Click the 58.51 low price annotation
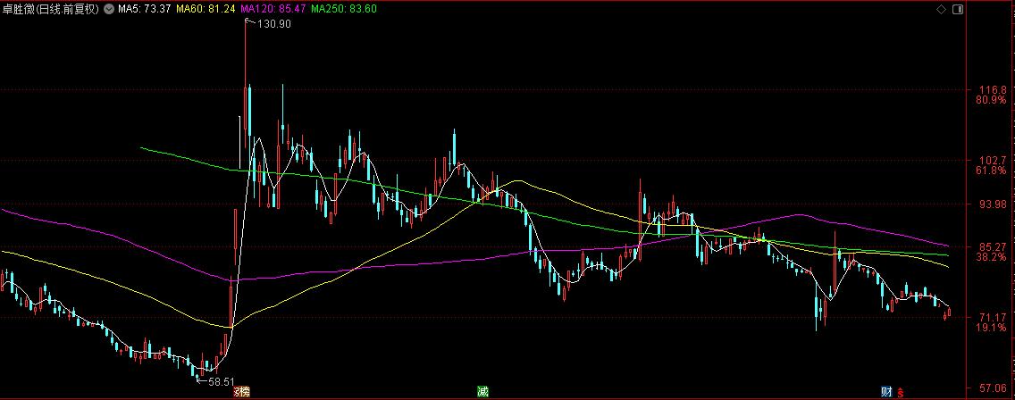 pos(221,382)
